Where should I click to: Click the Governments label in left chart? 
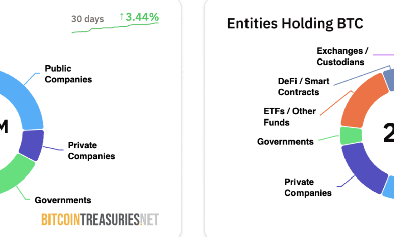click(63, 200)
